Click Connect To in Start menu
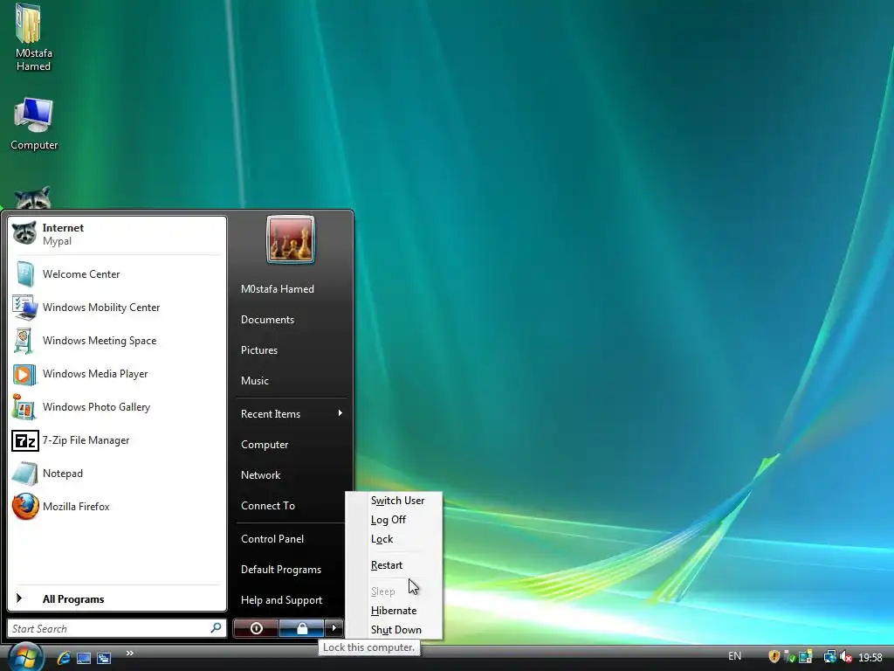Viewport: 894px width, 671px height. 268,506
